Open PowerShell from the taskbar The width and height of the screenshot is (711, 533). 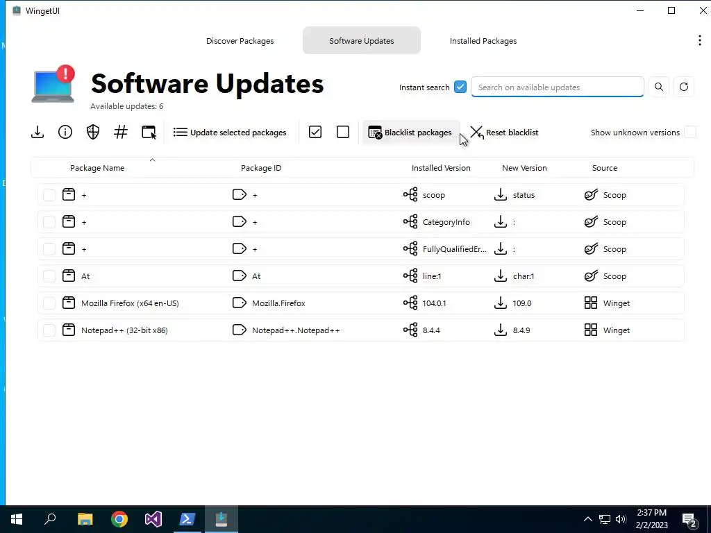pyautogui.click(x=187, y=519)
